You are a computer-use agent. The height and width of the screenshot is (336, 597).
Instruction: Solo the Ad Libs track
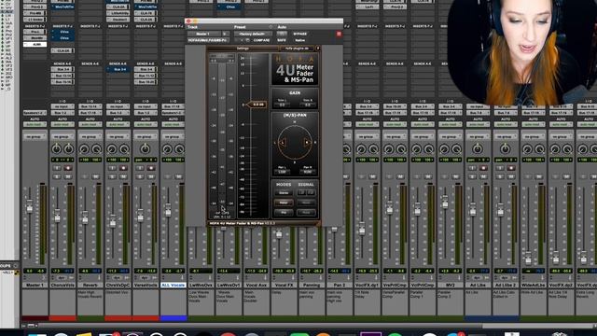pyautogui.click(x=472, y=176)
